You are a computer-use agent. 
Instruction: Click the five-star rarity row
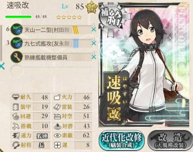69,17
